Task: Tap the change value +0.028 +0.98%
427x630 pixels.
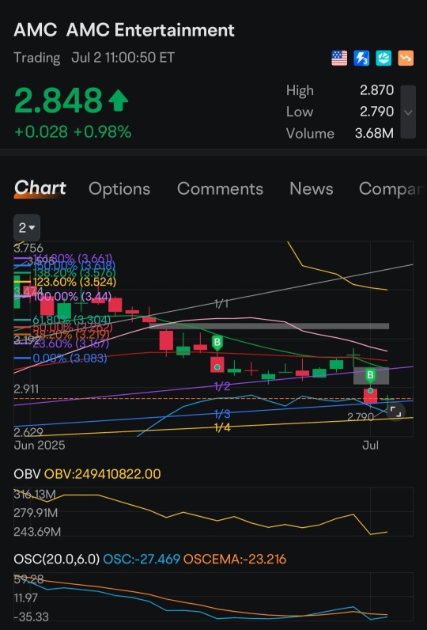Action: point(73,132)
